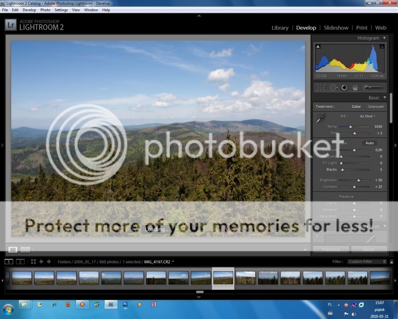
Task: Switch to the Print module
Action: pyautogui.click(x=362, y=28)
